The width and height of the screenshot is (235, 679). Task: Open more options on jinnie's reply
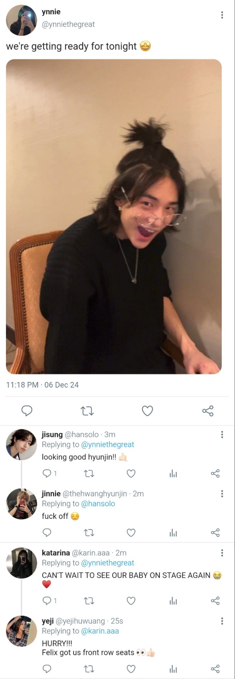tap(222, 494)
